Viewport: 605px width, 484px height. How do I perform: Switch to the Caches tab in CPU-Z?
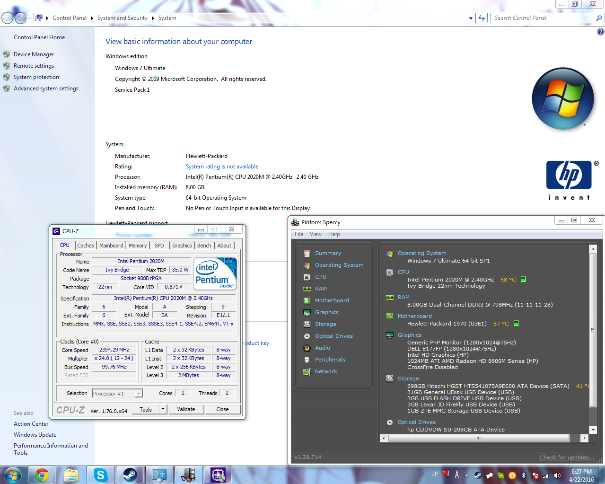pyautogui.click(x=86, y=246)
